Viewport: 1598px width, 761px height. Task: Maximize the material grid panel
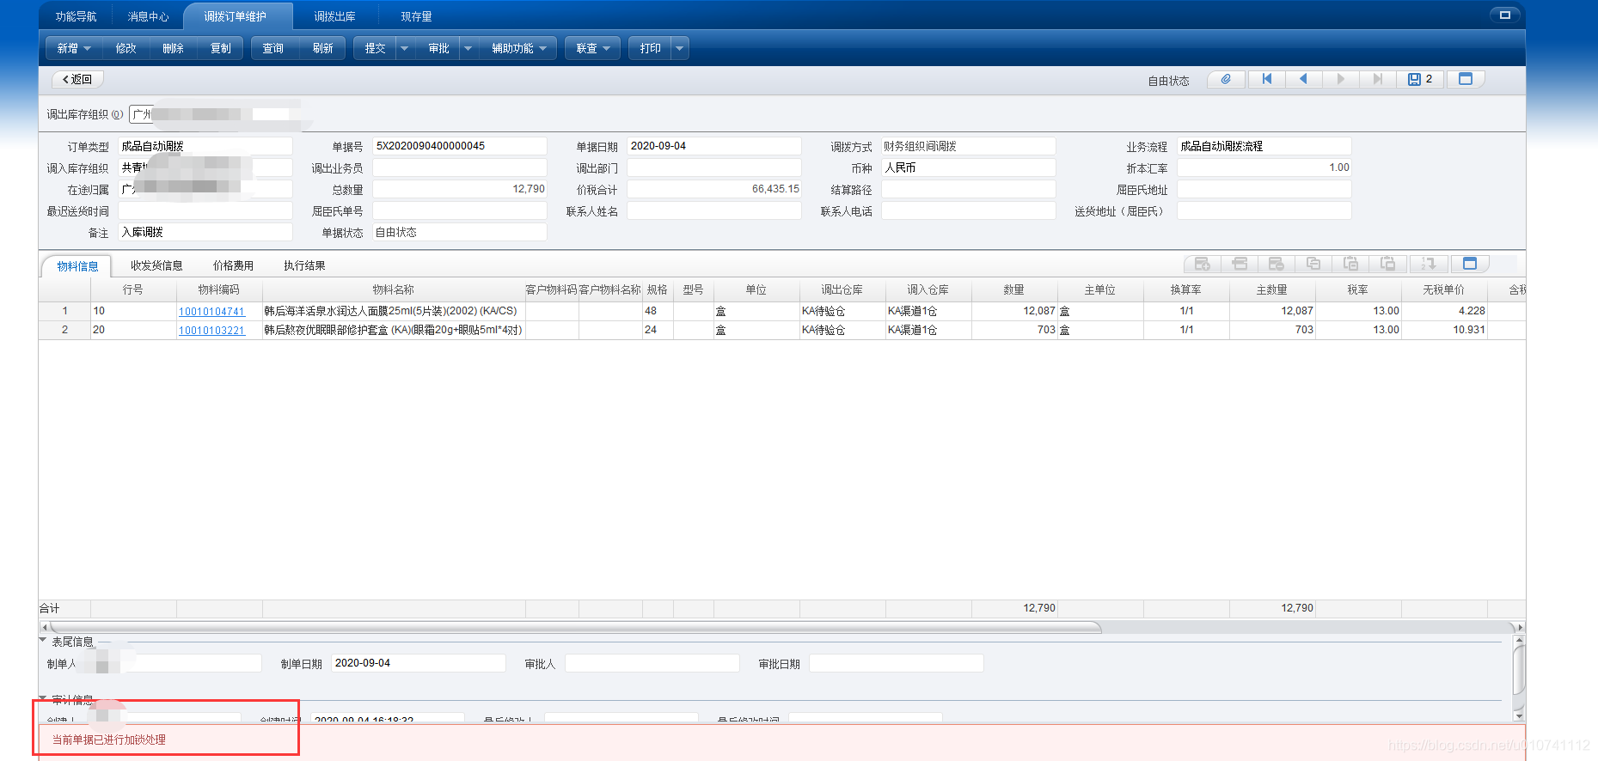(x=1470, y=264)
